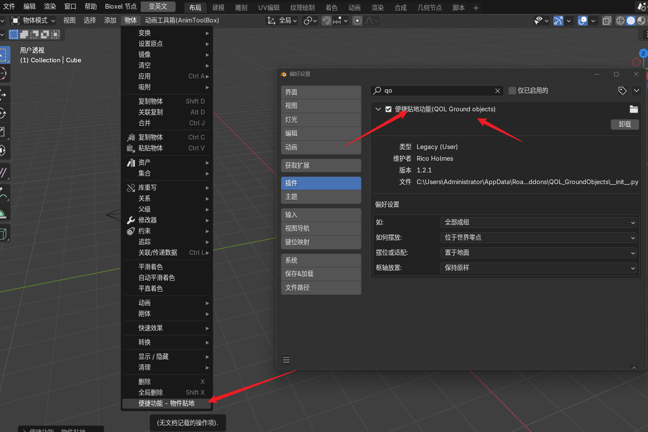Toggle proportional editing
Screen dimensions: 648x432
tap(357, 20)
